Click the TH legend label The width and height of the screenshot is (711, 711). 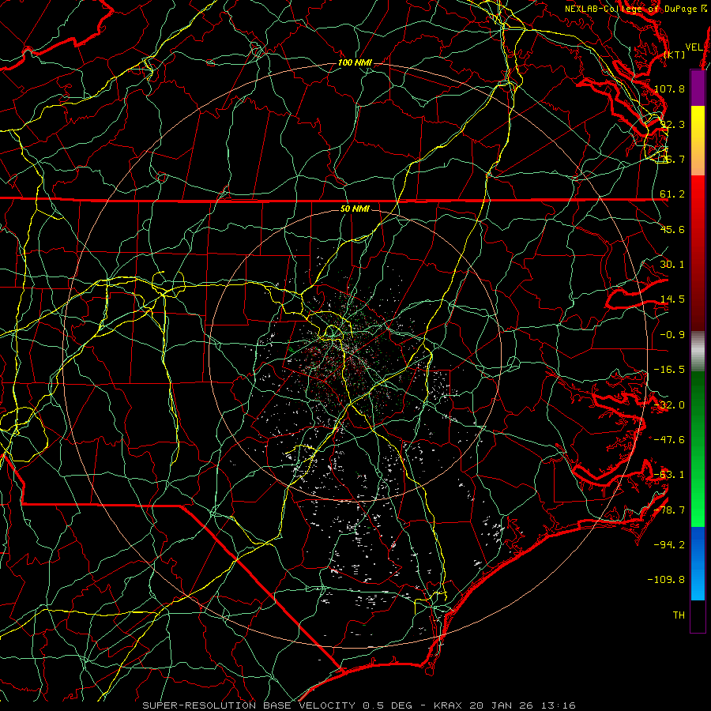679,615
